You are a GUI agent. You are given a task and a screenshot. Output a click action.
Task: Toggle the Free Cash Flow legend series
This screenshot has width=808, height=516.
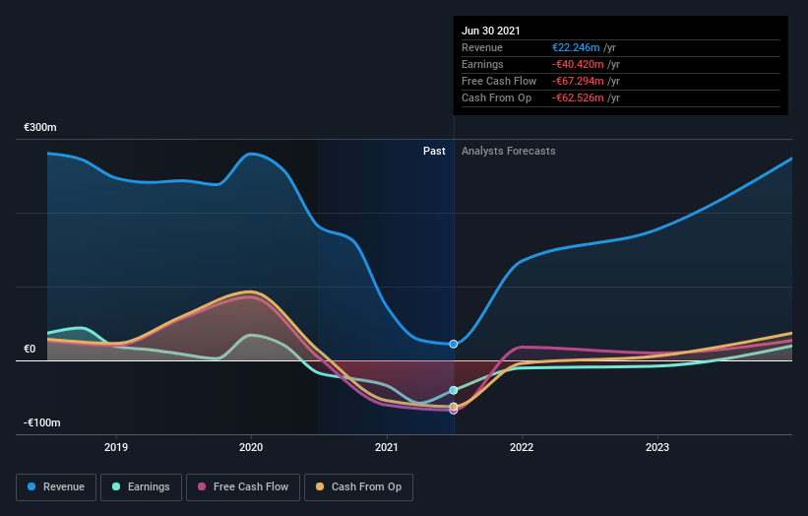click(x=243, y=487)
